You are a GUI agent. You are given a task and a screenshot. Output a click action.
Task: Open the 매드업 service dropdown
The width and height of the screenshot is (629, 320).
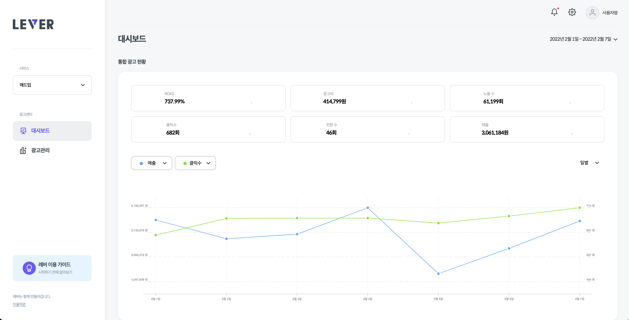(x=52, y=85)
